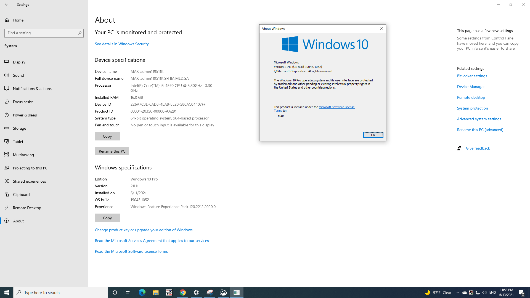The image size is (530, 298).
Task: Open Device Manager link
Action: point(471,87)
